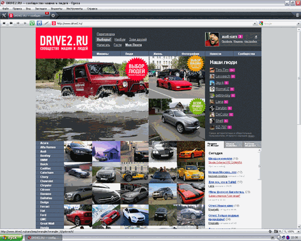Viewport: 301px width, 241px height.
Task: Click the address bar URL field
Action: [154, 23]
